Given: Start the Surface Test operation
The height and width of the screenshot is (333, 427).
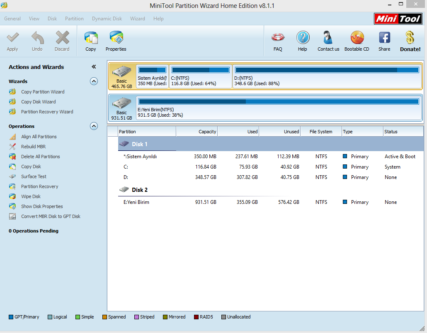Looking at the screenshot, I should (x=34, y=176).
